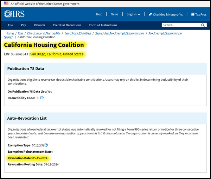Open the File menu

pos(10,25)
